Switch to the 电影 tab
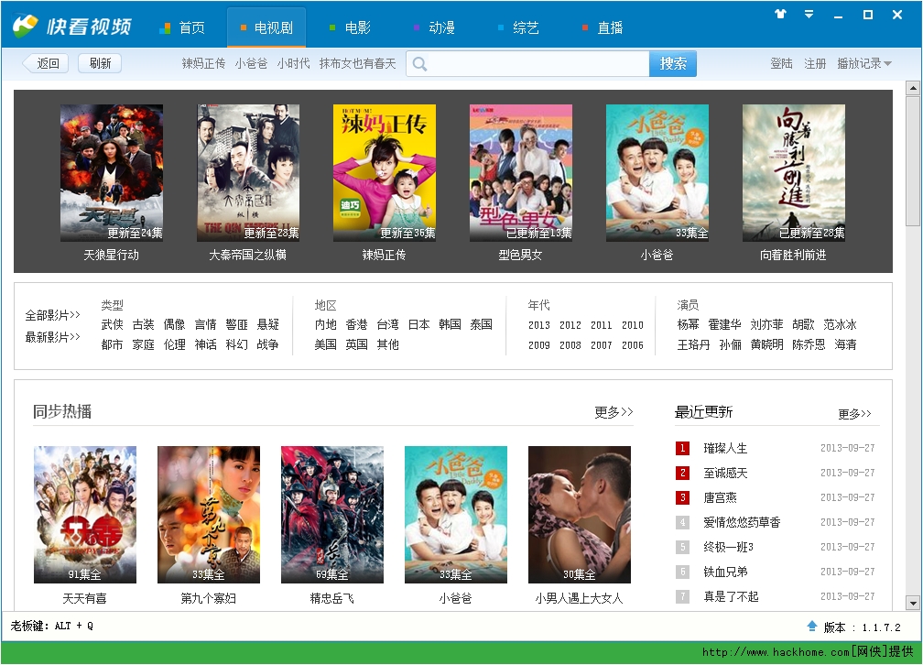 (x=350, y=27)
